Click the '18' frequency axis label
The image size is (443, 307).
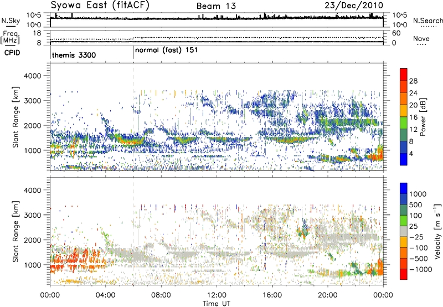tap(37, 33)
